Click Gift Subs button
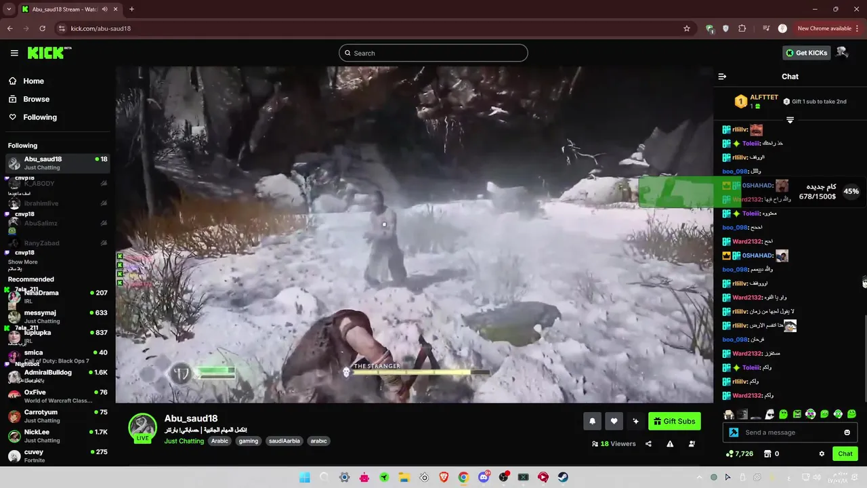This screenshot has height=488, width=867. tap(674, 421)
